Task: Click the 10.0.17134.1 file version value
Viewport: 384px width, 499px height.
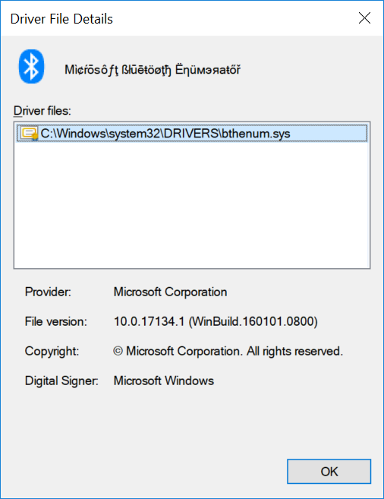Action: click(x=149, y=321)
